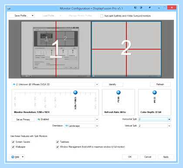Click the Refresh button
This screenshot has height=168, width=183.
[x=160, y=84]
